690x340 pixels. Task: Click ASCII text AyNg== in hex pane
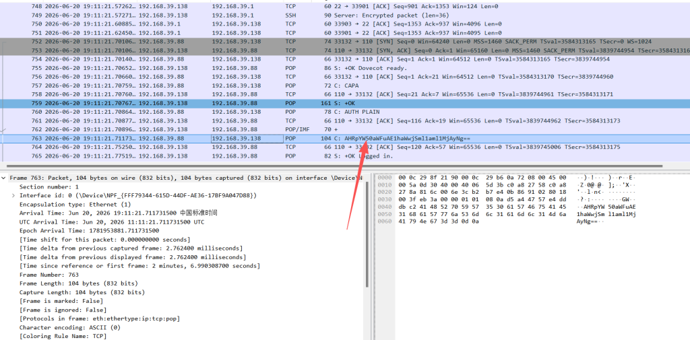(587, 222)
